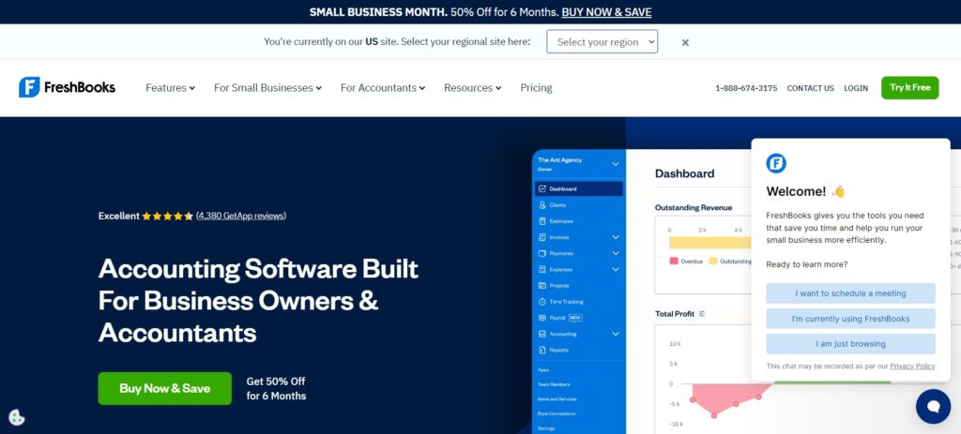This screenshot has height=434, width=961.
Task: Click the Total Profit filter icon
Action: coord(702,313)
